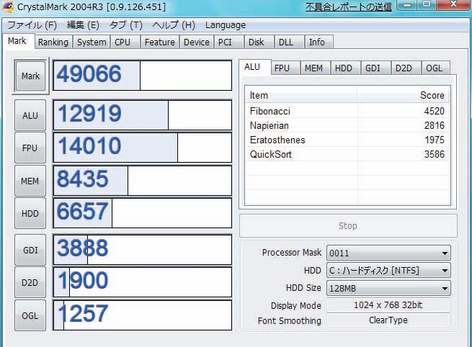This screenshot has width=472, height=347.
Task: Open the Processor Mask dropdown
Action: 388,253
